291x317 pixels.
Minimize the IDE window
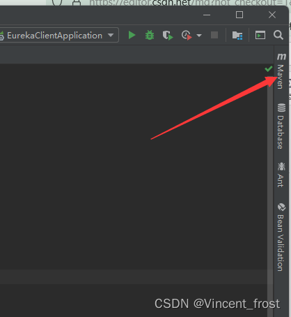coord(207,15)
